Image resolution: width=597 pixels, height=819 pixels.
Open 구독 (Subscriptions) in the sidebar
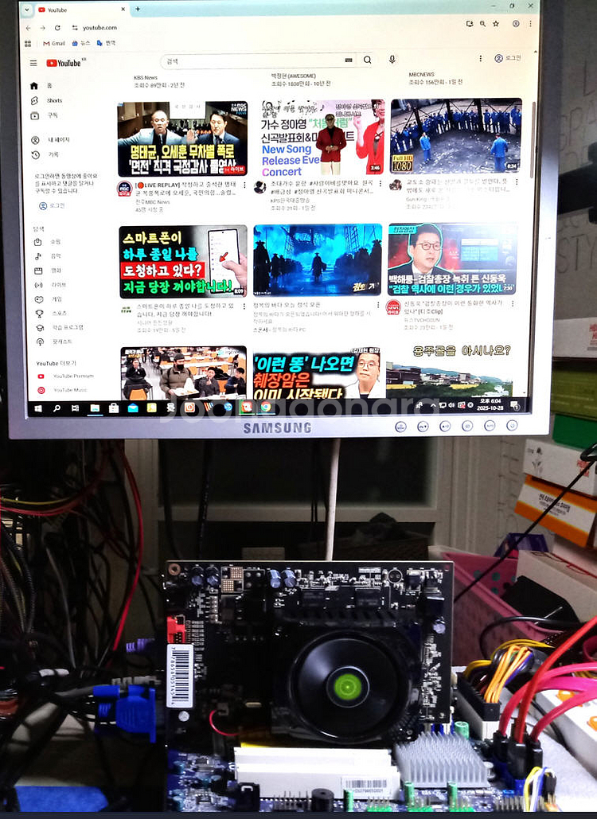coord(45,115)
